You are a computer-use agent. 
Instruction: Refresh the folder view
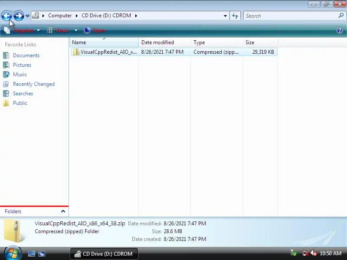pos(235,16)
